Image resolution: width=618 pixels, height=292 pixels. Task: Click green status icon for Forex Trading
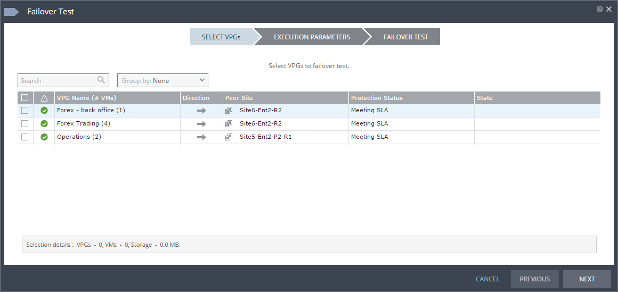44,123
